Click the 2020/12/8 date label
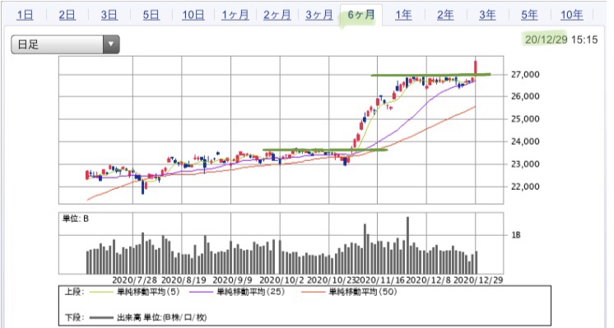The width and height of the screenshot is (614, 328). coord(429,280)
